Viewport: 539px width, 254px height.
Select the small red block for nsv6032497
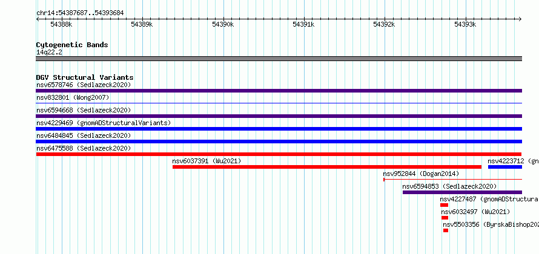pos(445,218)
